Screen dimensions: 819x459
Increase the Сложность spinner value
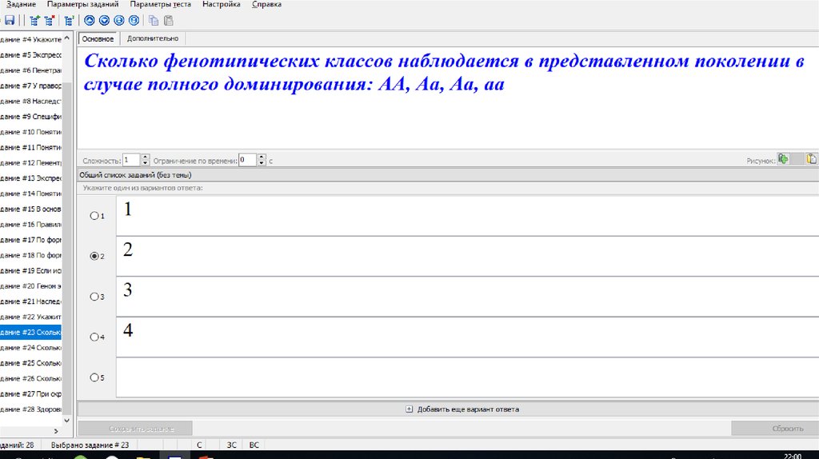pyautogui.click(x=146, y=157)
